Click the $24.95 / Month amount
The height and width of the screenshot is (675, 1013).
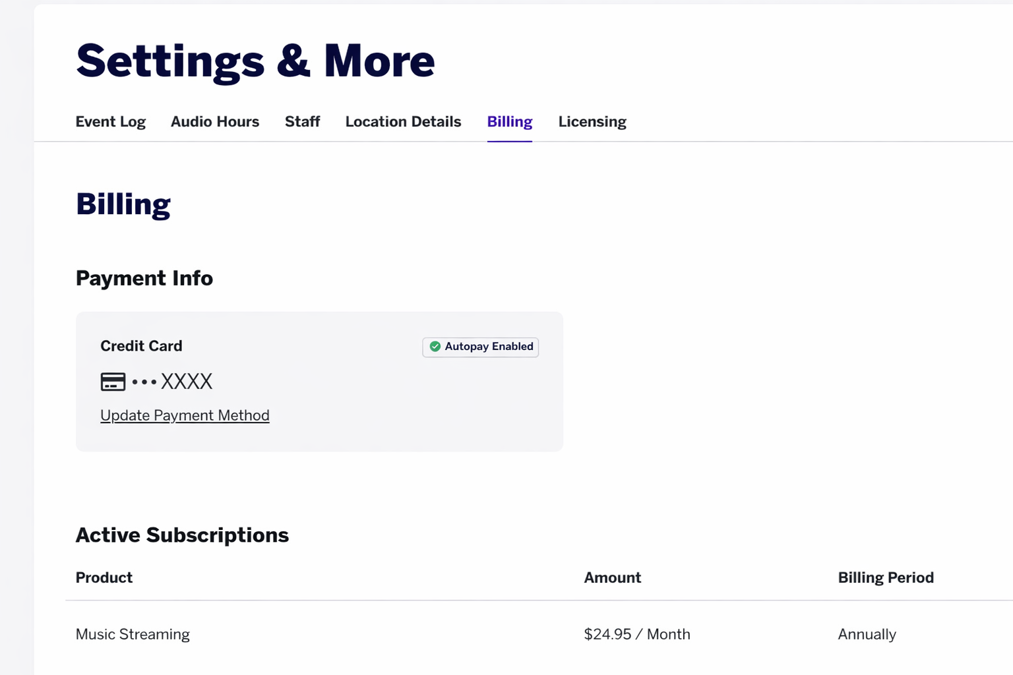tap(637, 634)
